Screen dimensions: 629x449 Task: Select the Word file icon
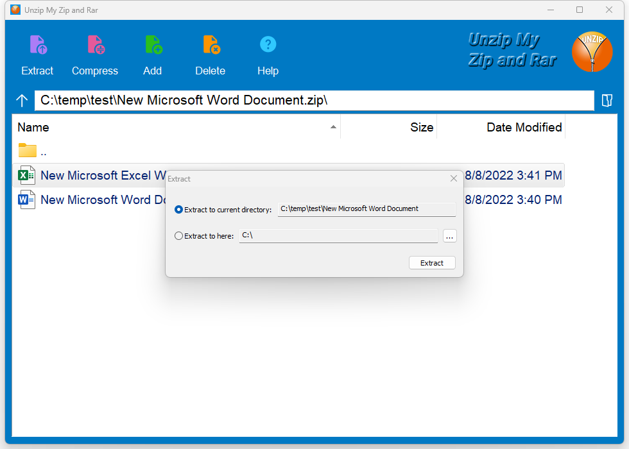(26, 199)
